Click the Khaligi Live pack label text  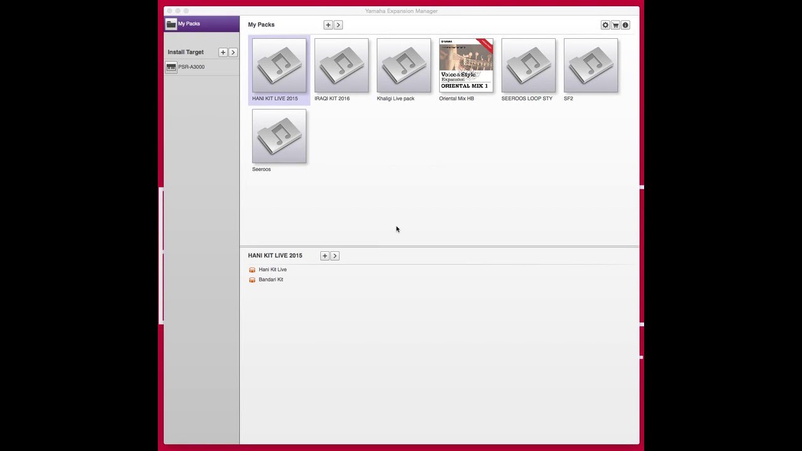[395, 98]
